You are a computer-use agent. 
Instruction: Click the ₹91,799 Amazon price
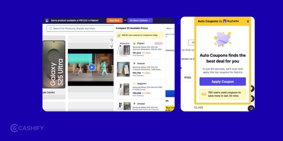137,73
